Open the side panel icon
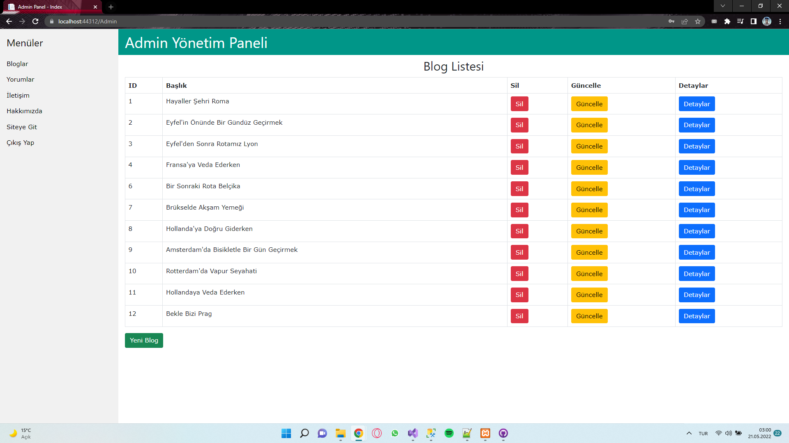The height and width of the screenshot is (443, 789). 754,21
